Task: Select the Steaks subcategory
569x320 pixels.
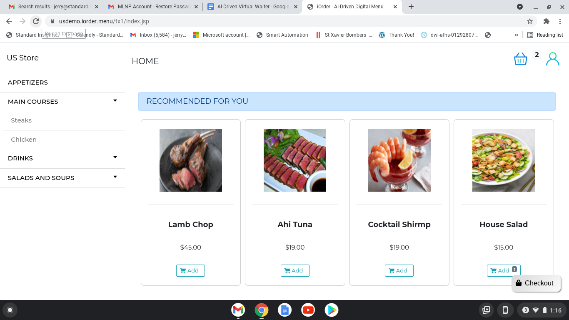Action: coord(21,120)
